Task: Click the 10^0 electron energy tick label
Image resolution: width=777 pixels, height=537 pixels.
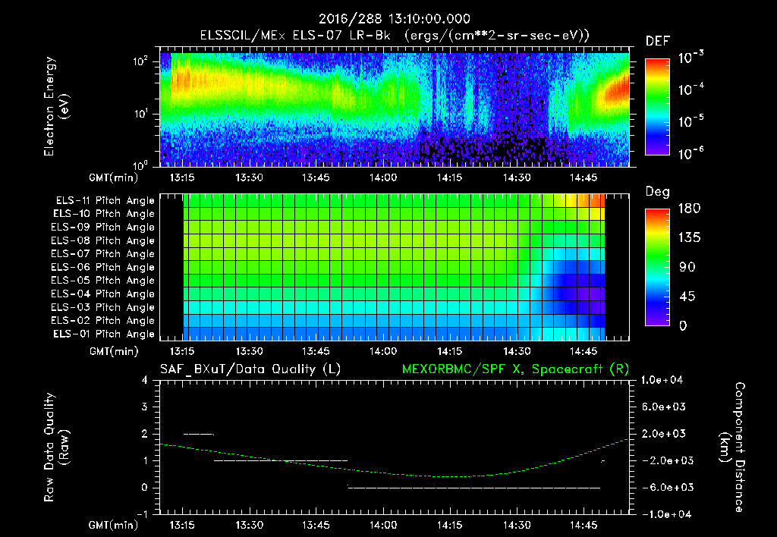Action: (x=140, y=165)
